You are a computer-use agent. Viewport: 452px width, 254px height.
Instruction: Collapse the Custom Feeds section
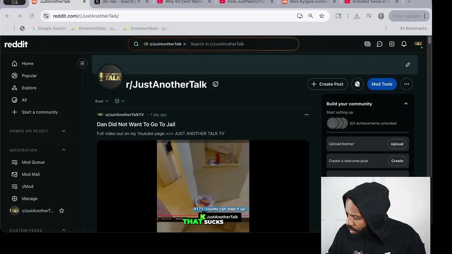64,230
